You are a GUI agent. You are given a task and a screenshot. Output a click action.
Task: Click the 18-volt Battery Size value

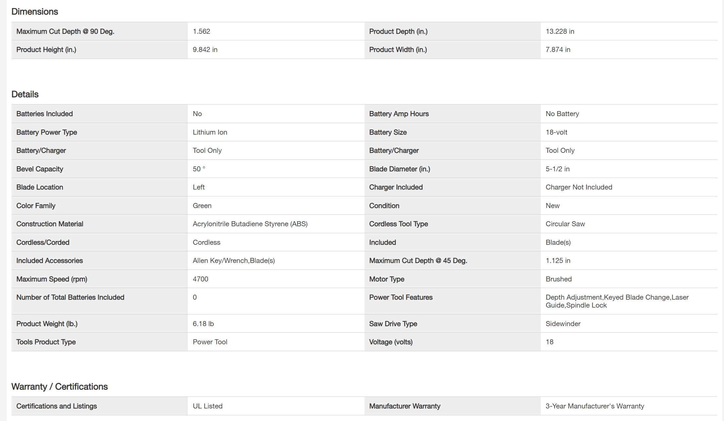point(556,132)
